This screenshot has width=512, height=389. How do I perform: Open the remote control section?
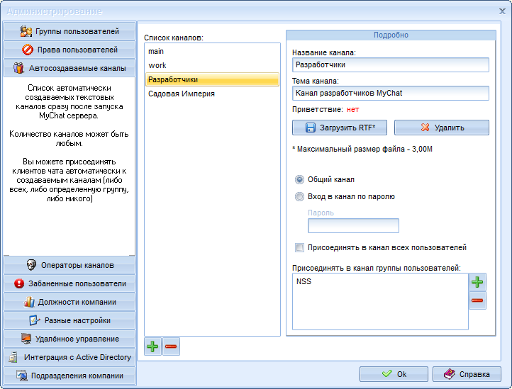coord(69,339)
